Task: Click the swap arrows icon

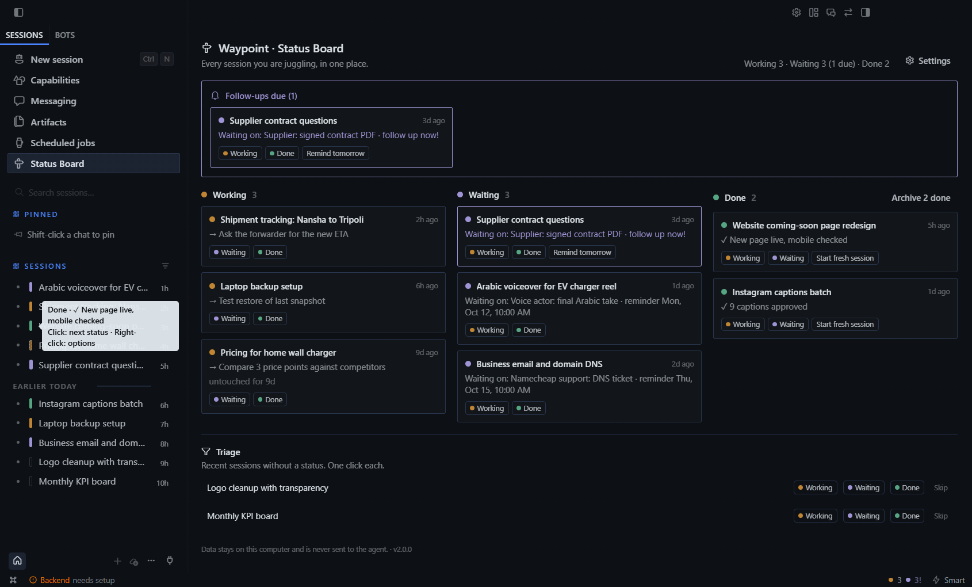Action: 848,12
